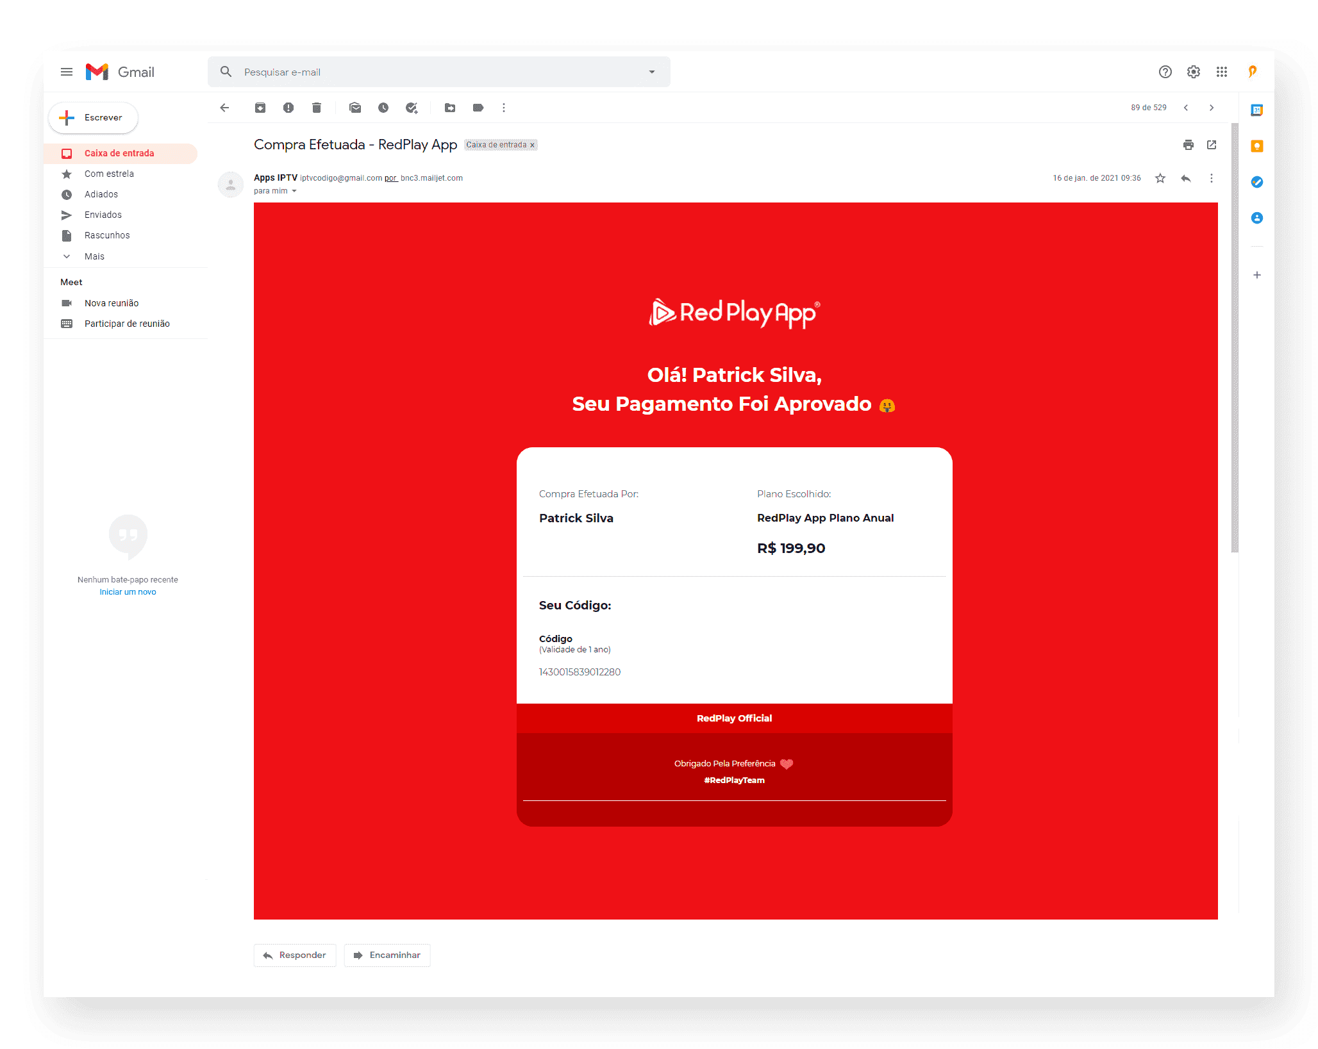Get add-ons with plus icon

pos(1257,275)
